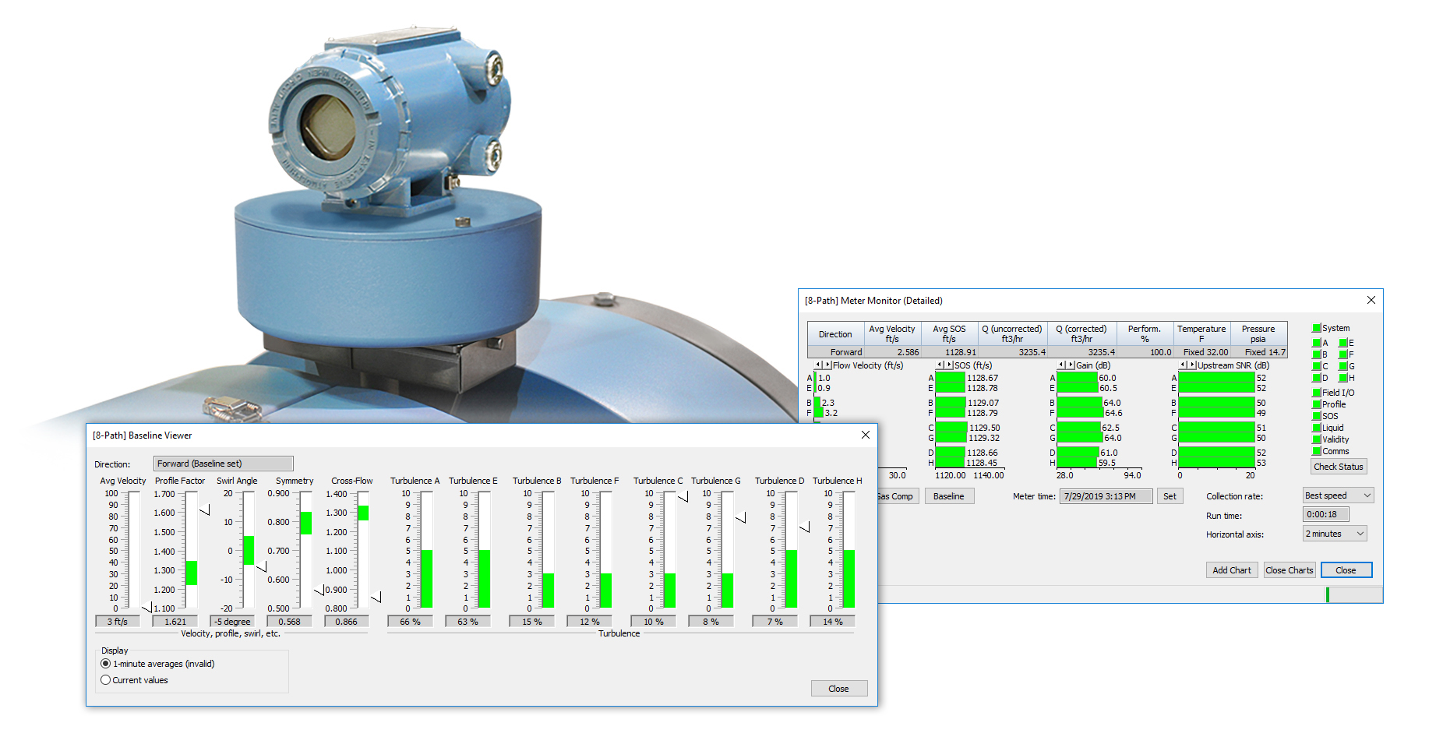Click the green Field I/O status indicator
1443x744 pixels.
click(1317, 393)
